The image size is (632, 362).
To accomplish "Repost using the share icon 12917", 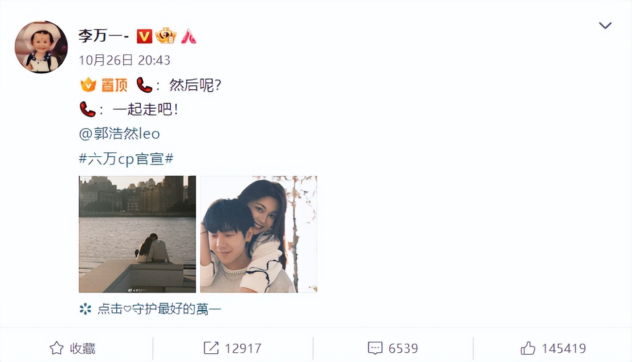I will point(233,348).
